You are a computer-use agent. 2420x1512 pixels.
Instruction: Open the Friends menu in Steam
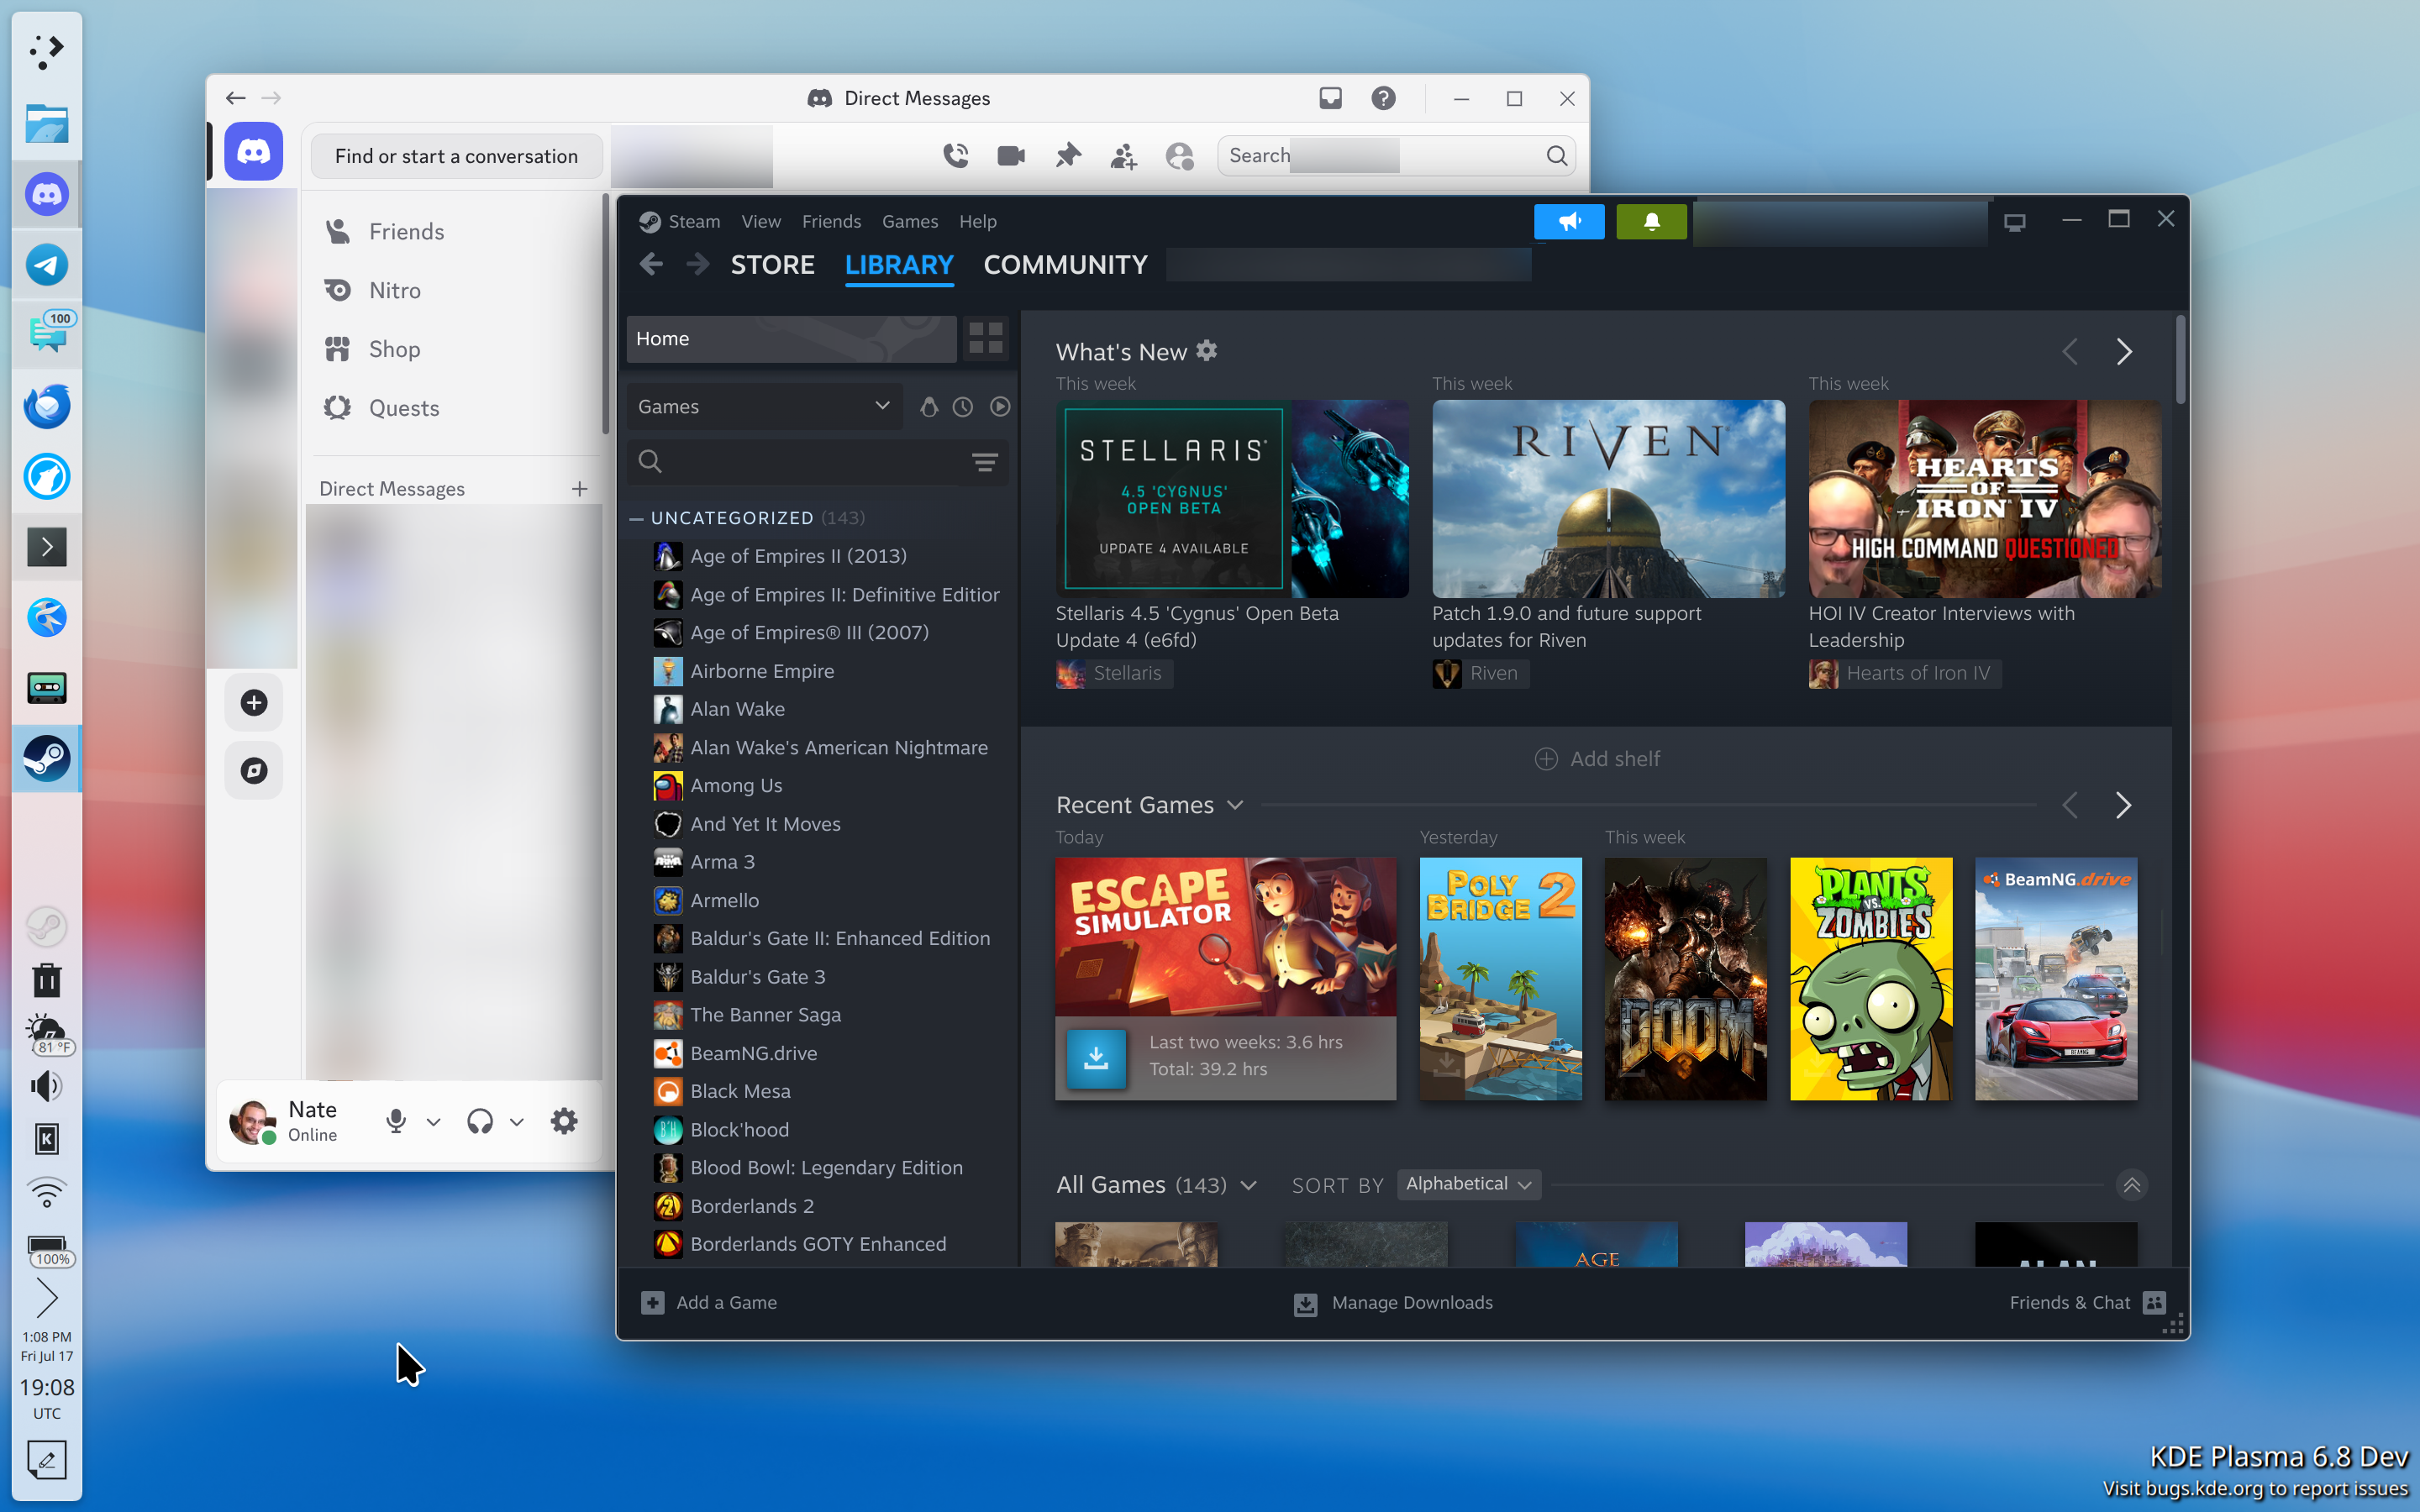click(x=831, y=222)
